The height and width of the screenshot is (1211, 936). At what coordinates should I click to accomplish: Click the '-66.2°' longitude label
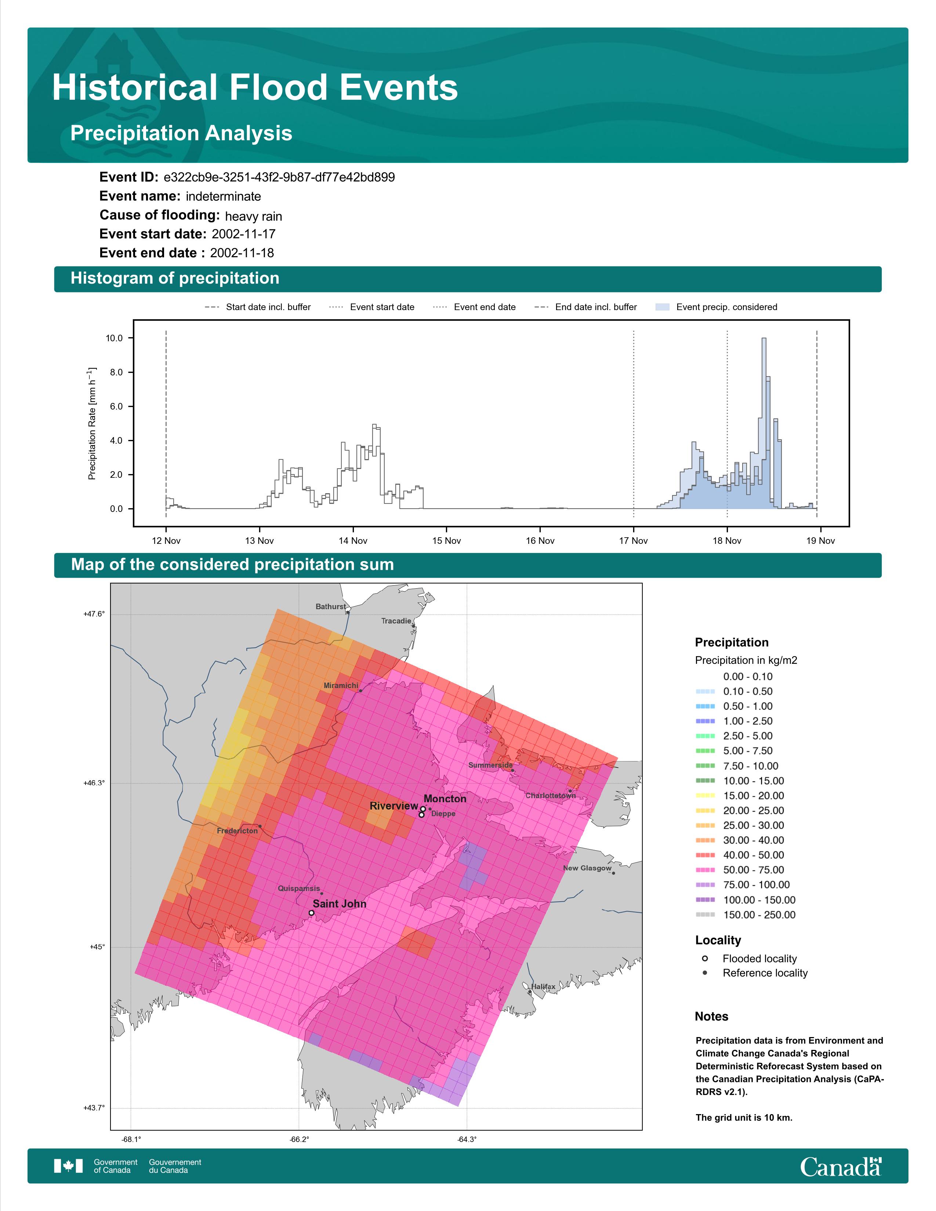300,1139
